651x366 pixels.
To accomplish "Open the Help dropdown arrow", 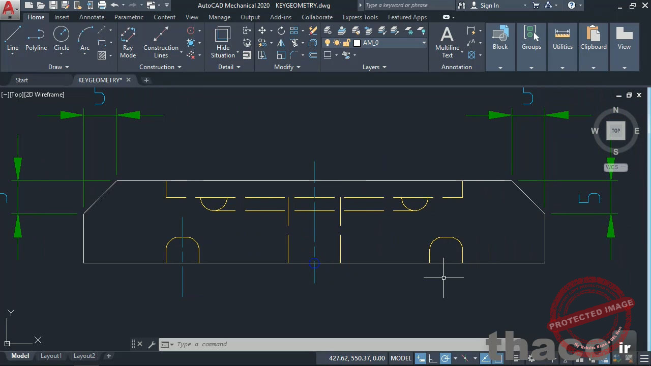I will coord(581,5).
